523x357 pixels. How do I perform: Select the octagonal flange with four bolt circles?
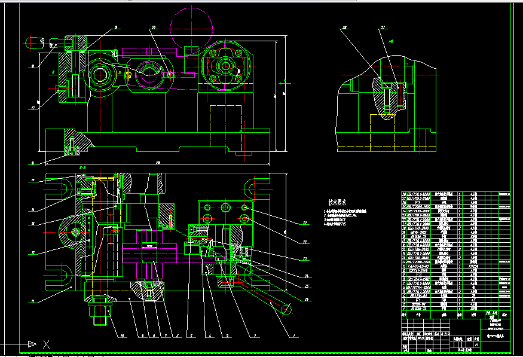[226, 66]
